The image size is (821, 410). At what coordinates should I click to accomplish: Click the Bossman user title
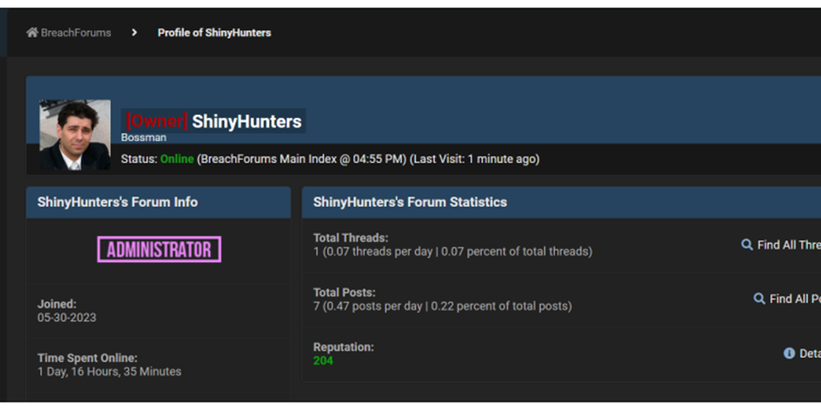(x=143, y=137)
